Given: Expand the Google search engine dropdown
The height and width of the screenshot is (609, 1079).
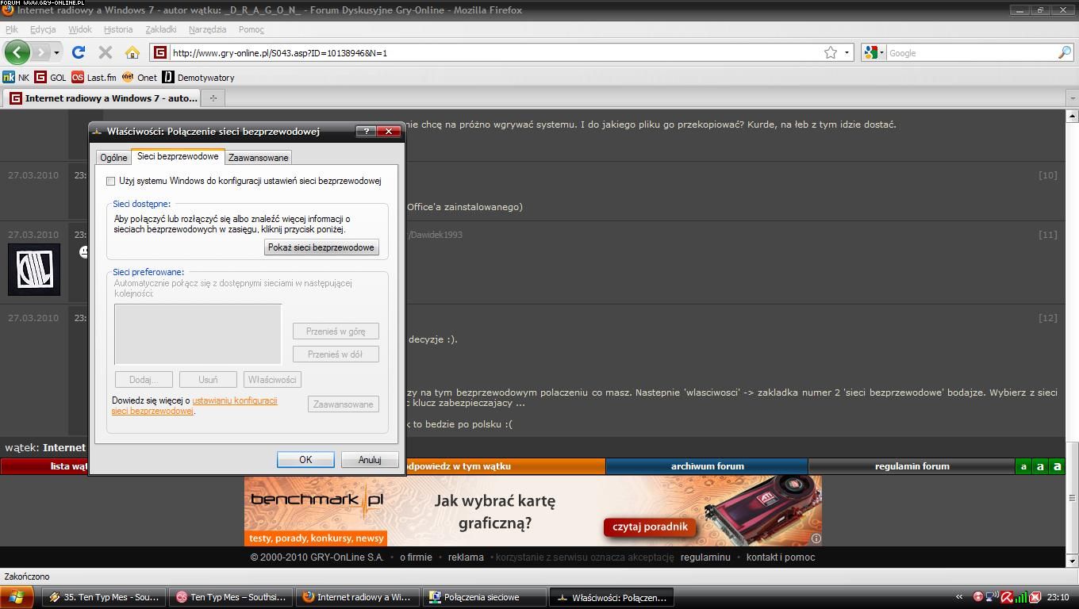Looking at the screenshot, I should 874,52.
